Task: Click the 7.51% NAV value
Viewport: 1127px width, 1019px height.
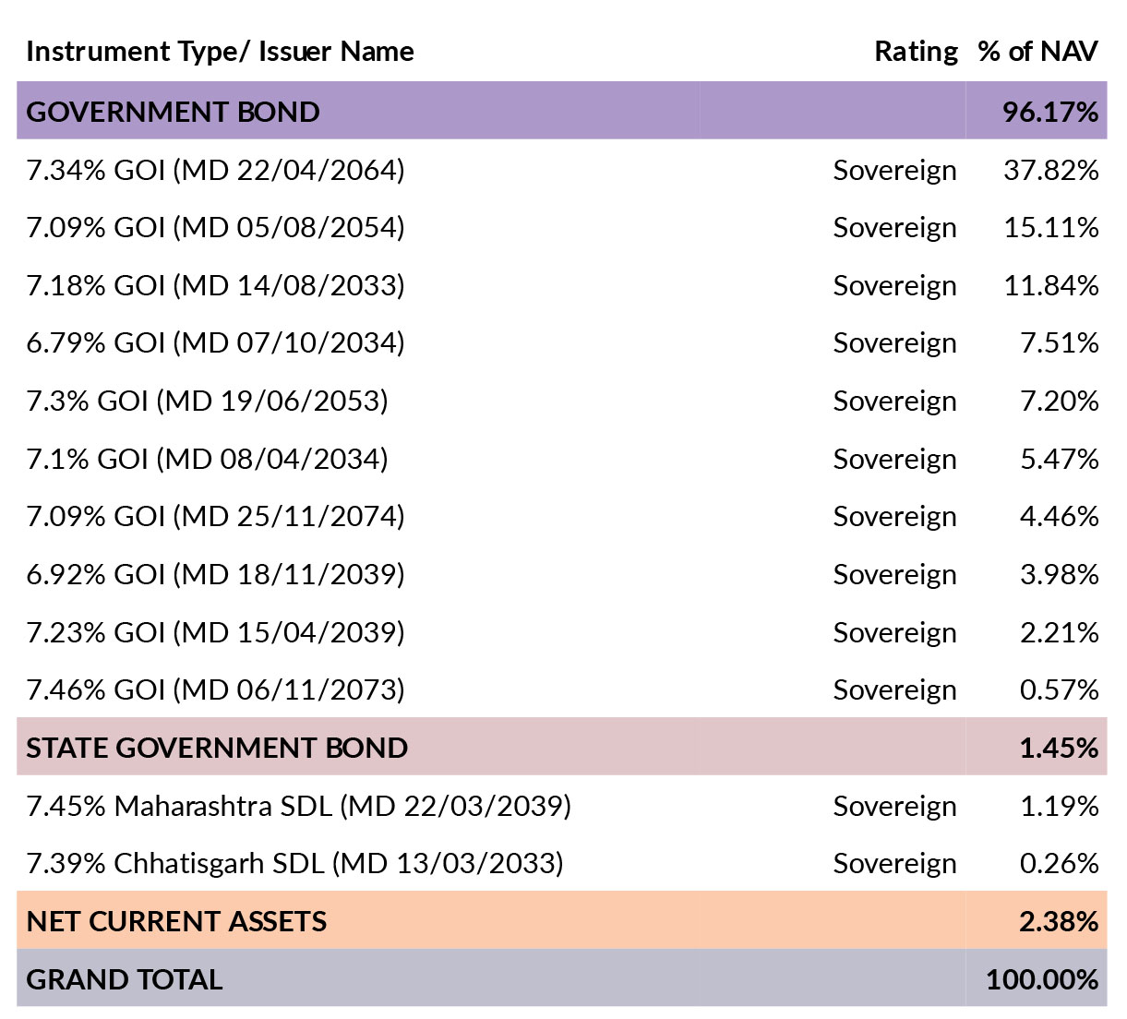Action: point(1060,342)
